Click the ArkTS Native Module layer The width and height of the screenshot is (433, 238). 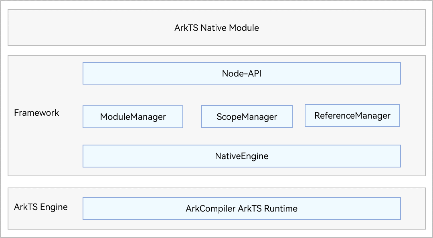pyautogui.click(x=216, y=28)
